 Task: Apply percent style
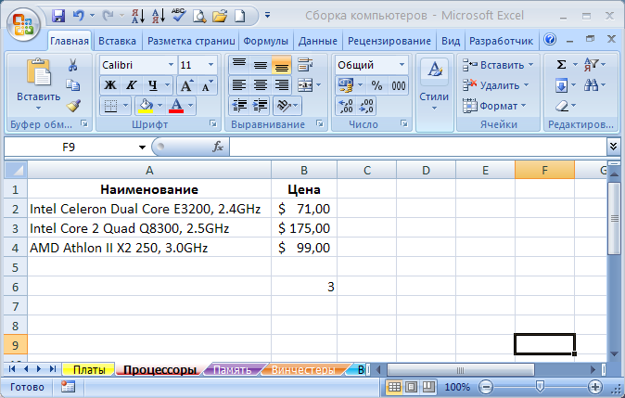tap(376, 85)
